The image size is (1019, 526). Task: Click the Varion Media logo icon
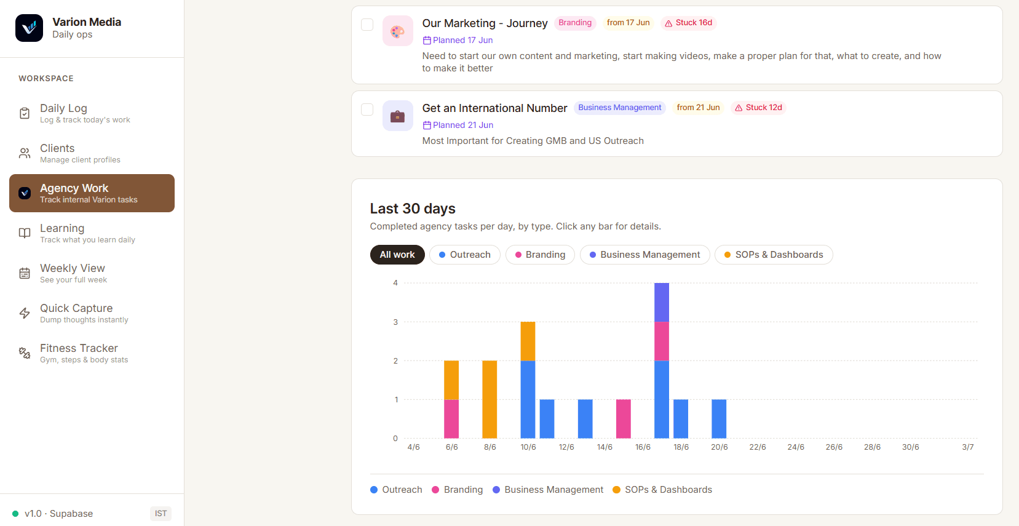tap(29, 28)
